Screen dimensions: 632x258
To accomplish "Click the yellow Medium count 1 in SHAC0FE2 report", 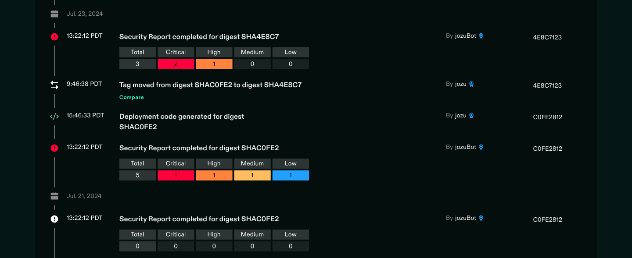I will click(x=252, y=175).
